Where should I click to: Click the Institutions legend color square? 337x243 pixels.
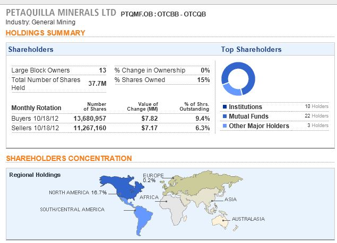point(225,107)
